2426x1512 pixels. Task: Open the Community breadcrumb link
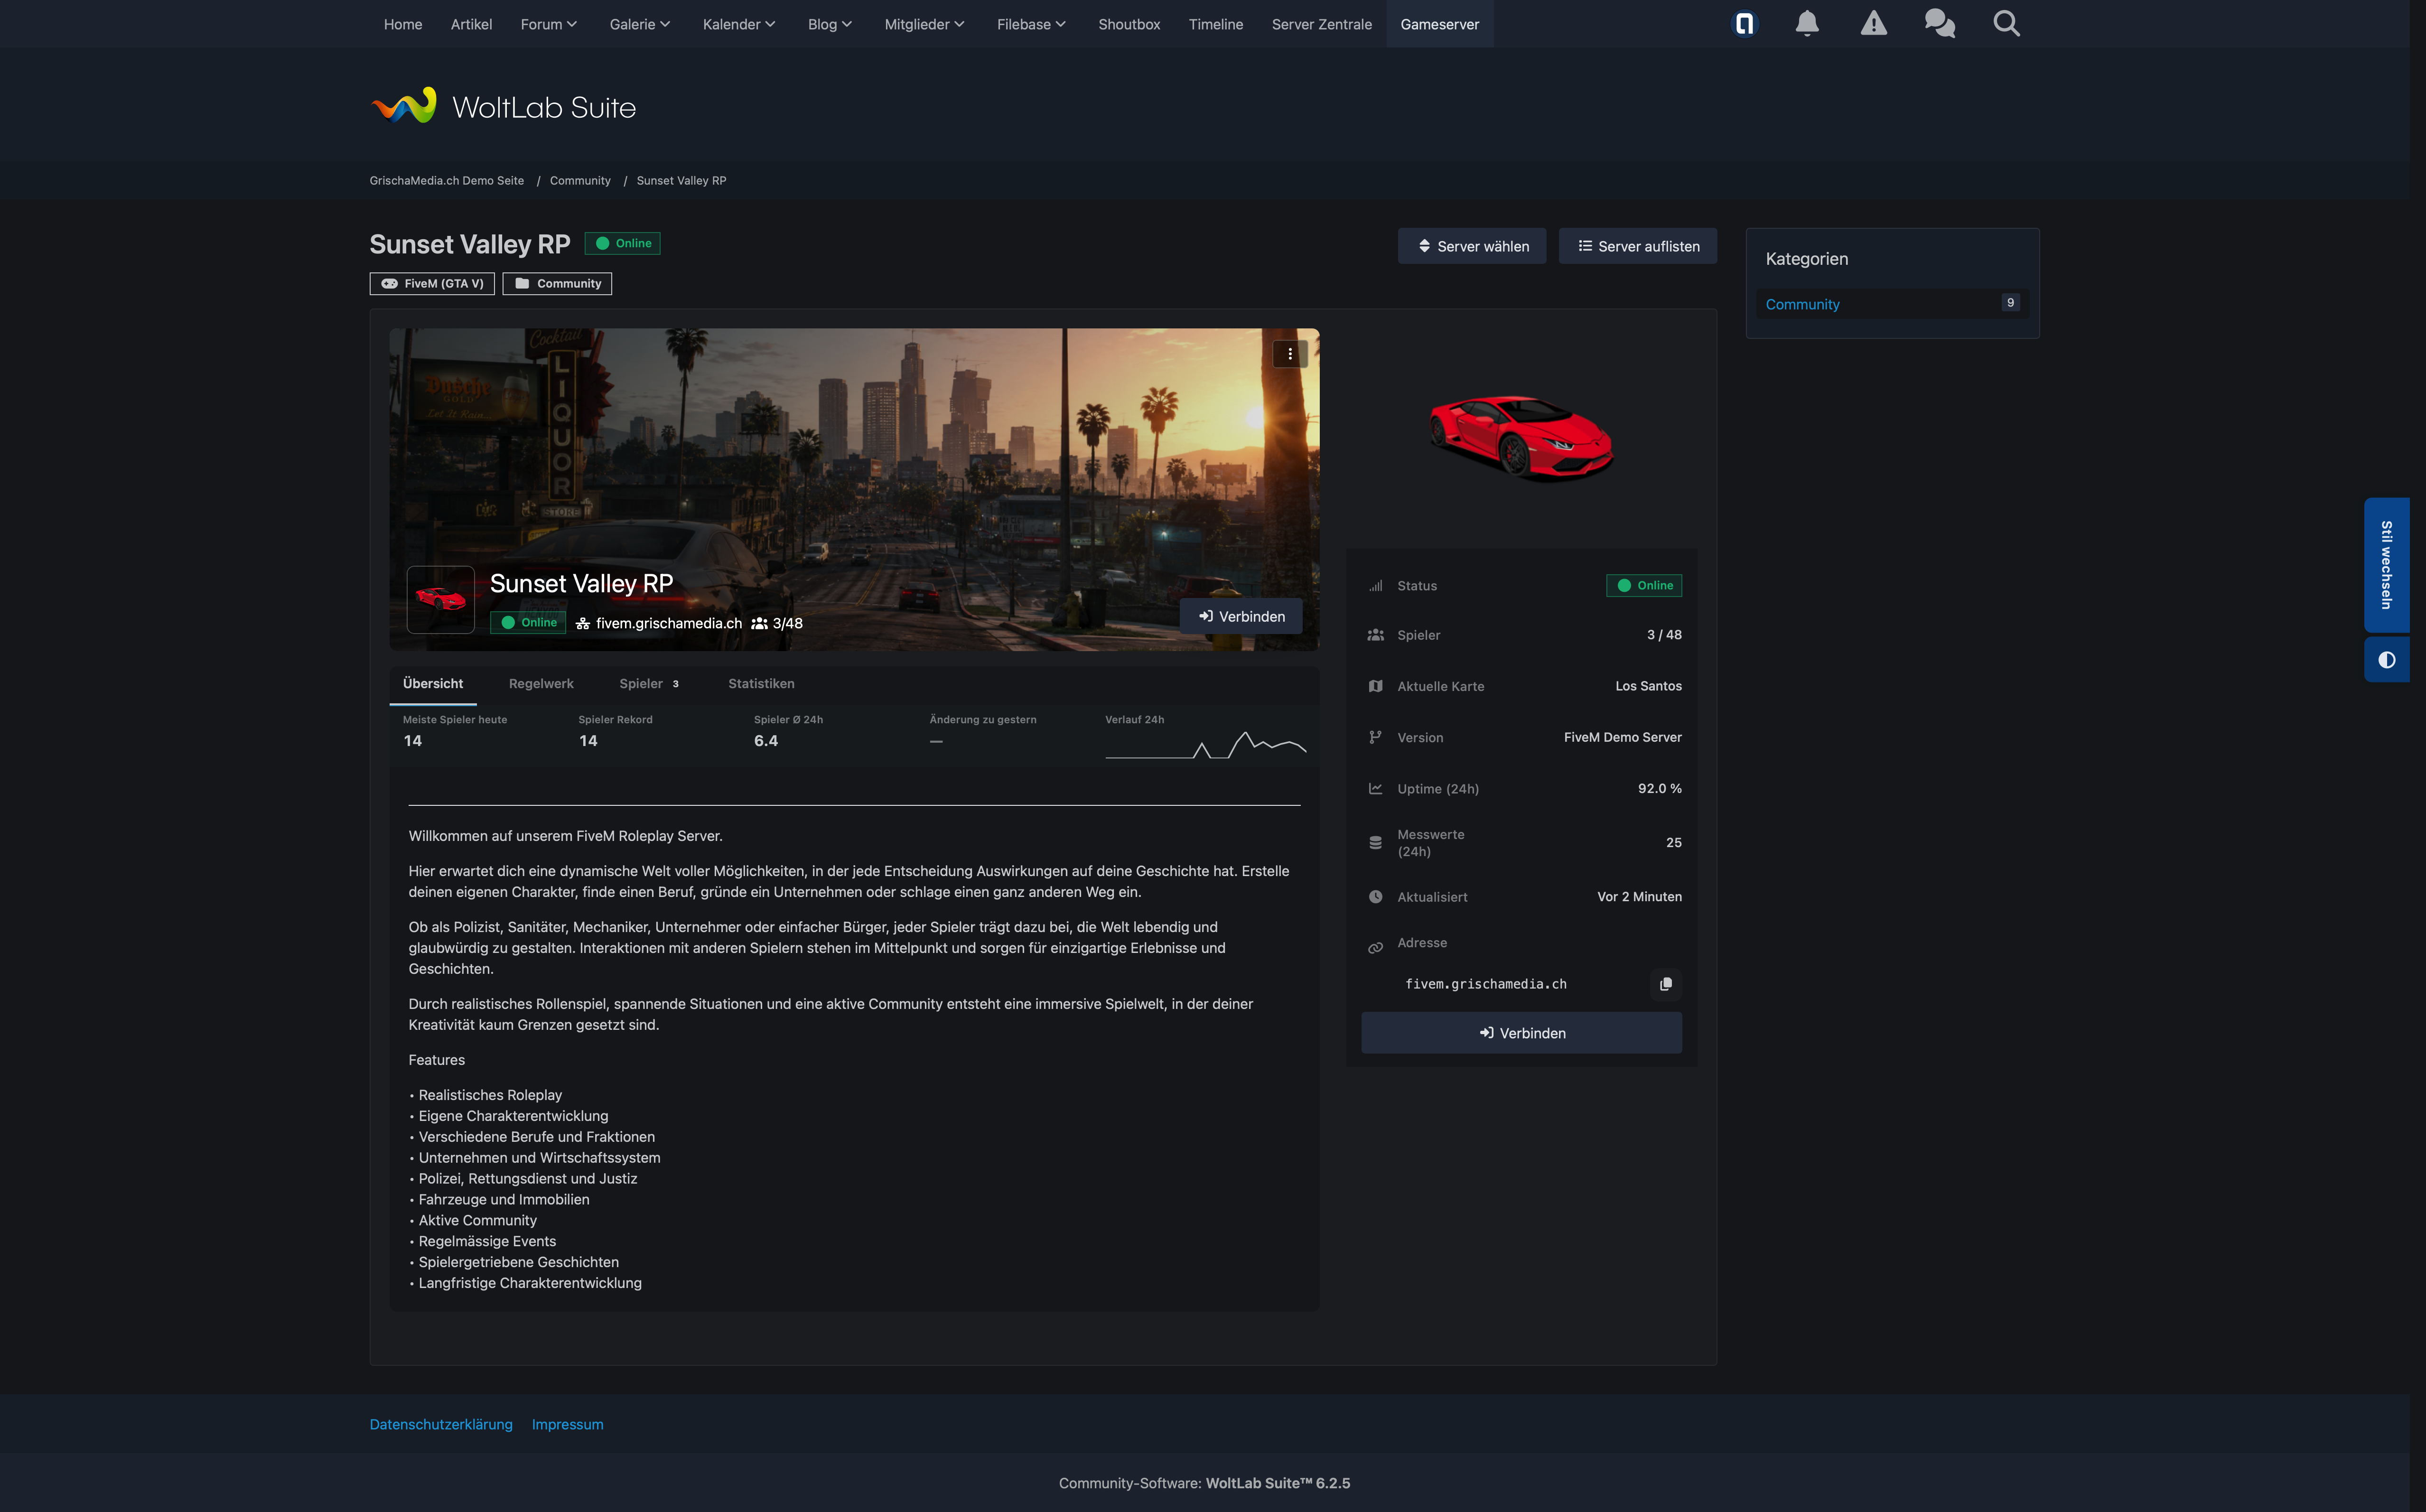click(580, 181)
